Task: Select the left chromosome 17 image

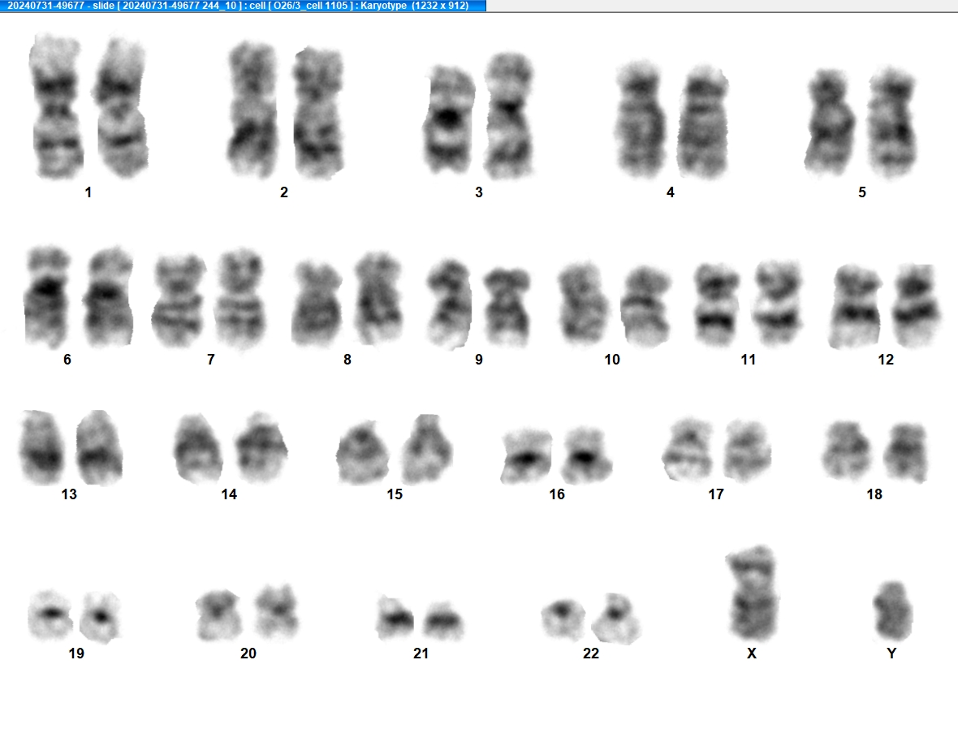Action: pyautogui.click(x=688, y=450)
